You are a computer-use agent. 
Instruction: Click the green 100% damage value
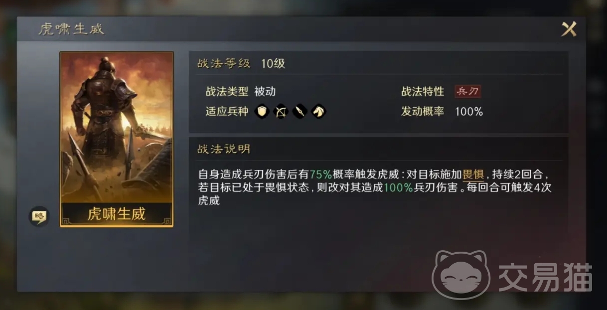point(398,188)
